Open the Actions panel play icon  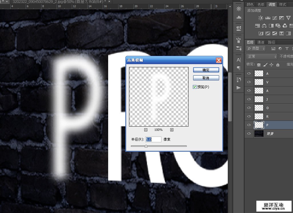(x=239, y=88)
